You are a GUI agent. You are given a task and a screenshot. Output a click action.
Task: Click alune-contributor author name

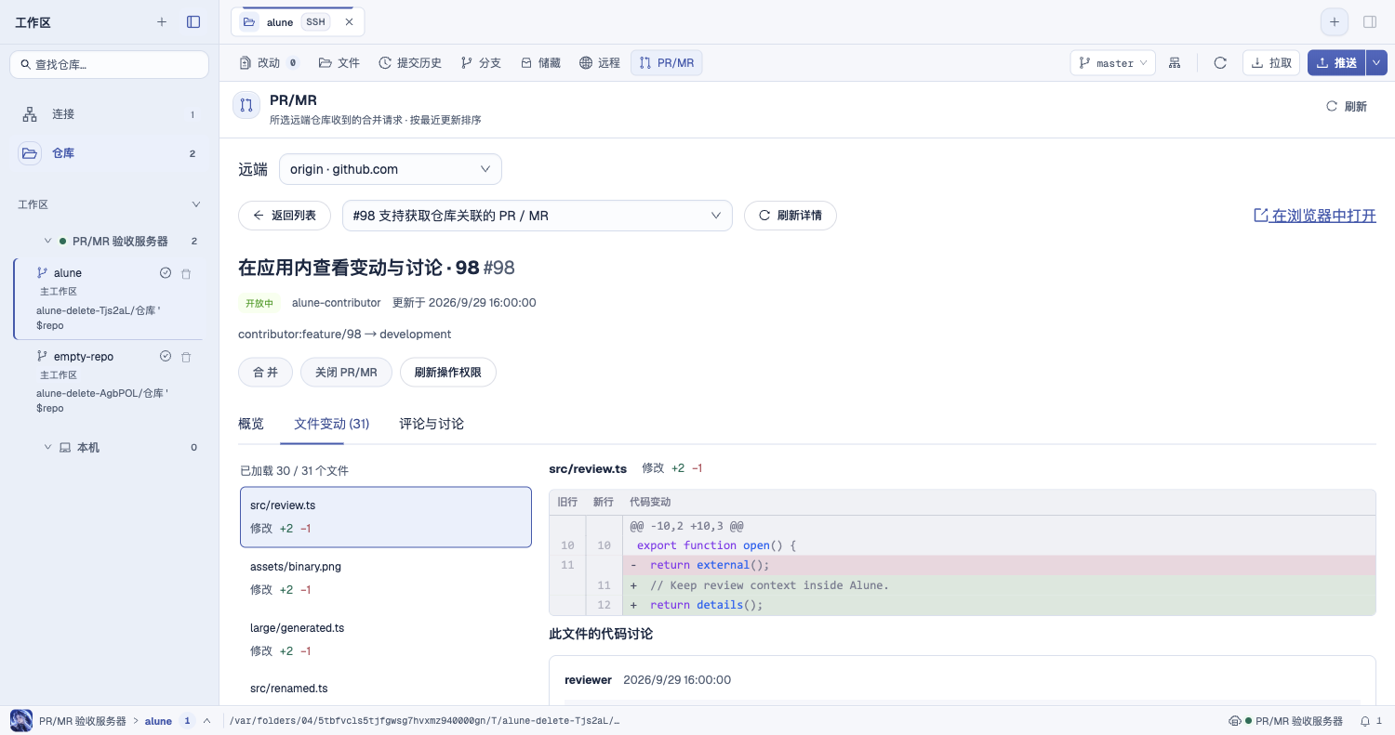click(x=337, y=303)
